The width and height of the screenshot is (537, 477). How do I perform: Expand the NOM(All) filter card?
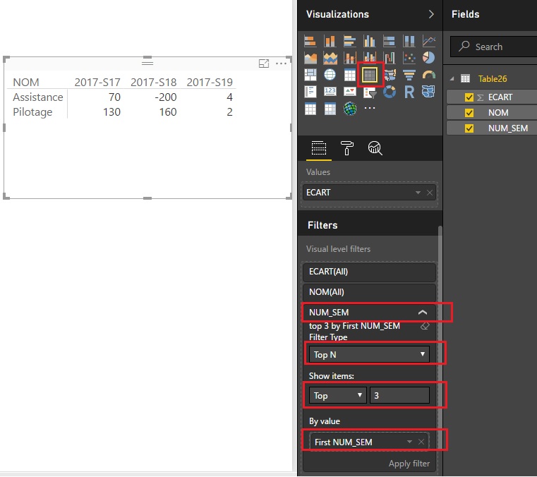369,292
